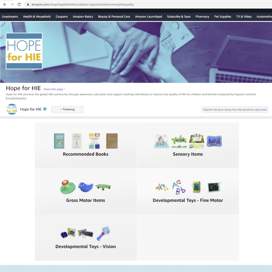This screenshot has width=272, height=272.
Task: Open Subscribe & Save nav item
Action: coord(179,17)
